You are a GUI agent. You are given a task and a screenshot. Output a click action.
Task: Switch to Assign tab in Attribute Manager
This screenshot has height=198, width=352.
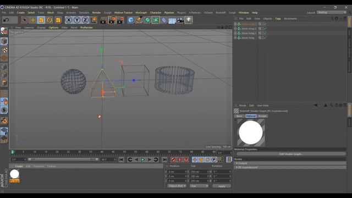click(x=262, y=116)
